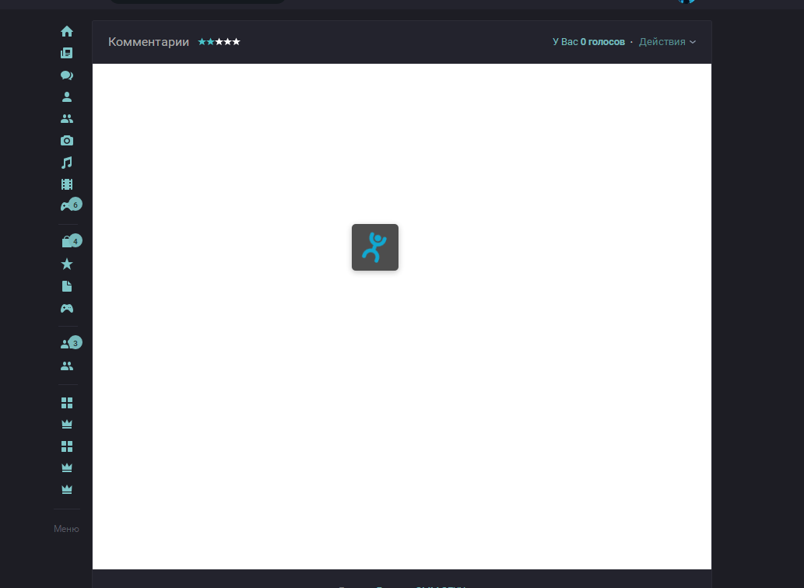Image resolution: width=804 pixels, height=588 pixels.
Task: Open the newspaper feed icon in sidebar
Action: tap(67, 53)
